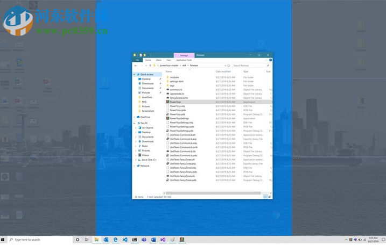
Task: Go up one folder with Up arrow
Action: click(150, 66)
